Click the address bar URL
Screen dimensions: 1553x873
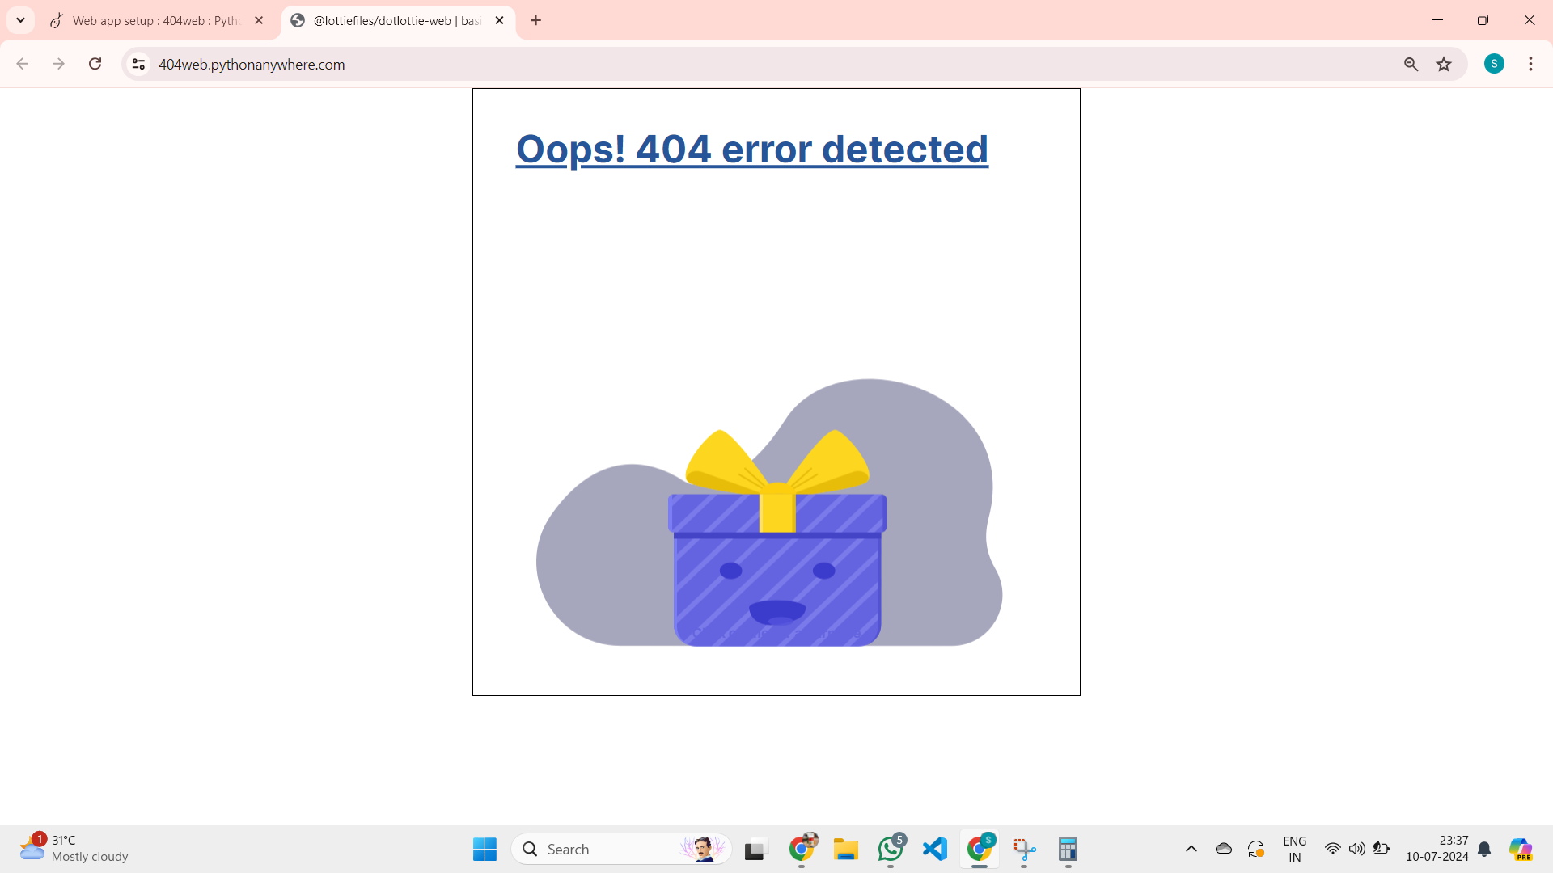[252, 65]
